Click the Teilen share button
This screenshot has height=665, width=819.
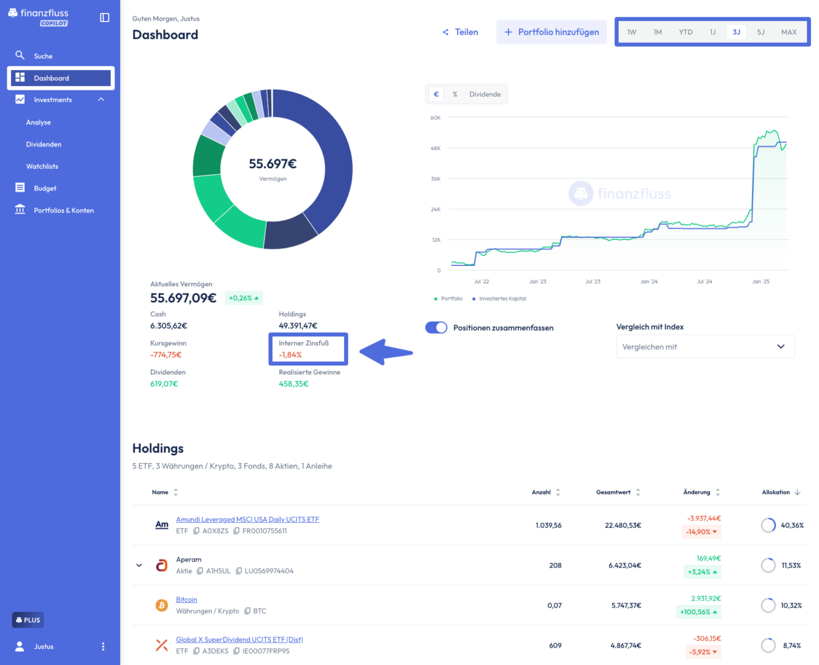[460, 32]
